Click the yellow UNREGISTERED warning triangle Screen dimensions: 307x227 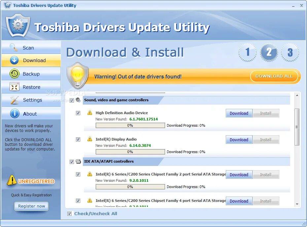[12, 180]
